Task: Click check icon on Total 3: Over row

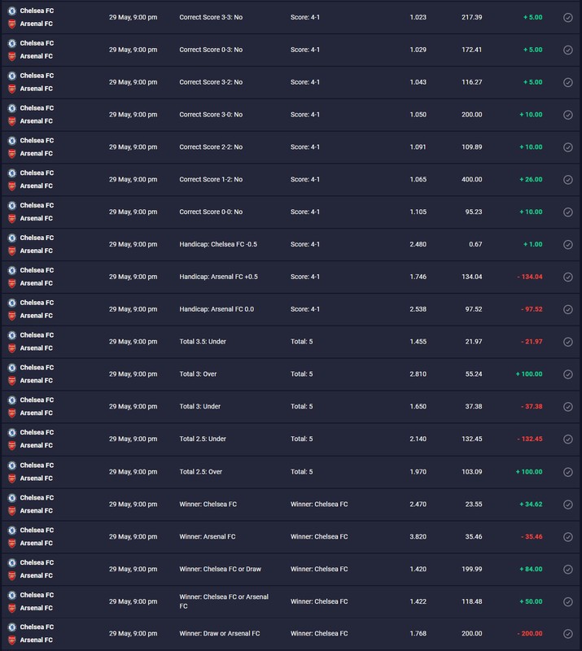Action: pos(567,374)
